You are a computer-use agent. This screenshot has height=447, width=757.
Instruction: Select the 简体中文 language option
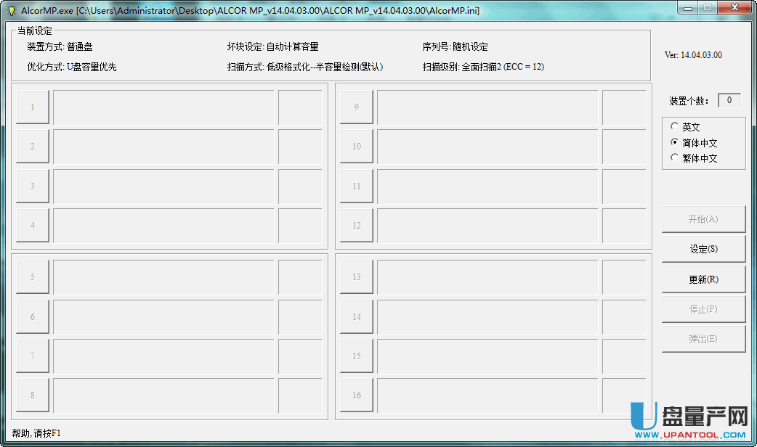(x=675, y=142)
